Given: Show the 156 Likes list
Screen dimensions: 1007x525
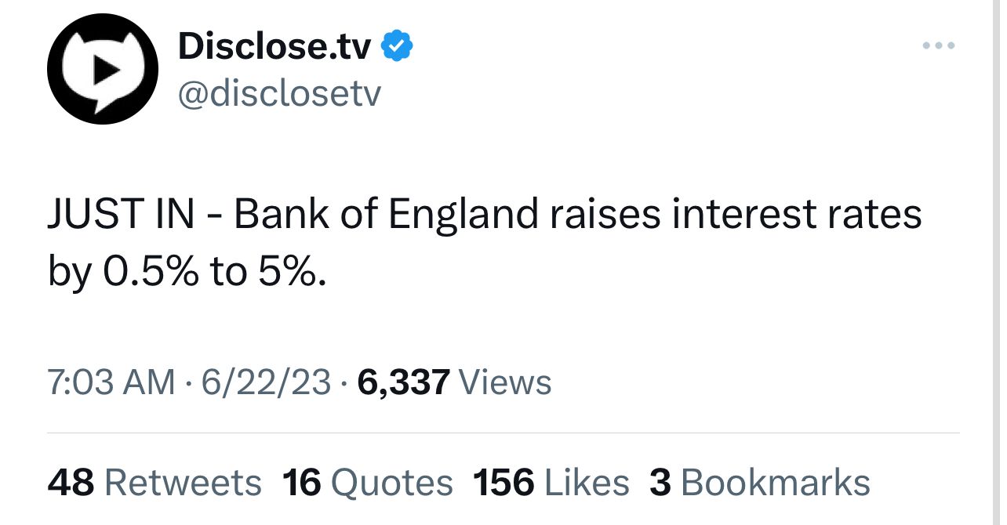Looking at the screenshot, I should tap(551, 482).
